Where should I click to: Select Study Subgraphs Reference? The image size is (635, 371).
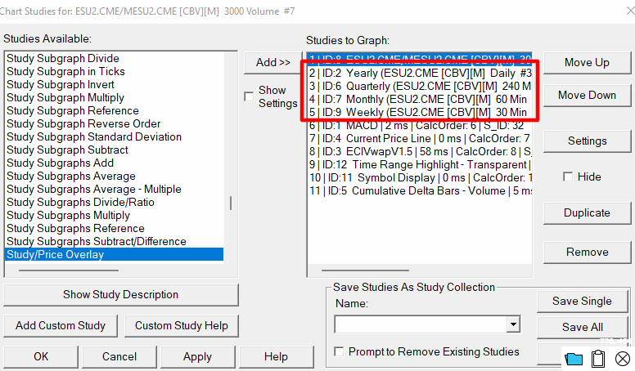point(115,228)
